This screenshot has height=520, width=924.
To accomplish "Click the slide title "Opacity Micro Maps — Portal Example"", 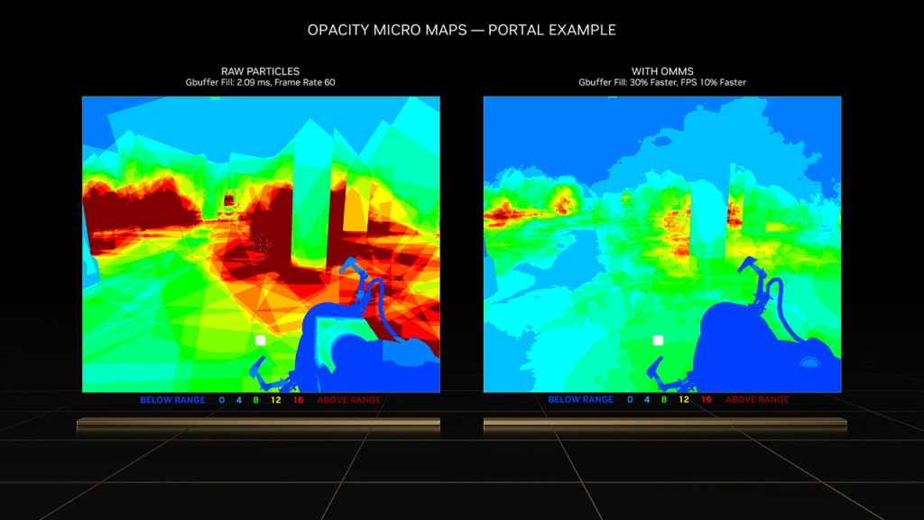I will tap(461, 30).
